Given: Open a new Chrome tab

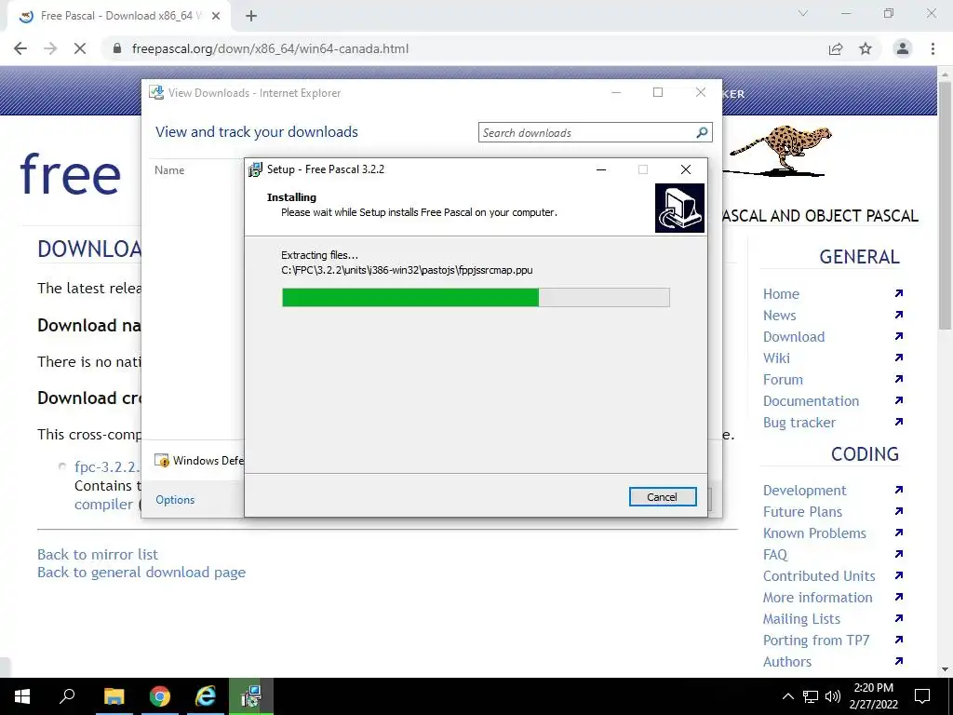Looking at the screenshot, I should point(251,17).
